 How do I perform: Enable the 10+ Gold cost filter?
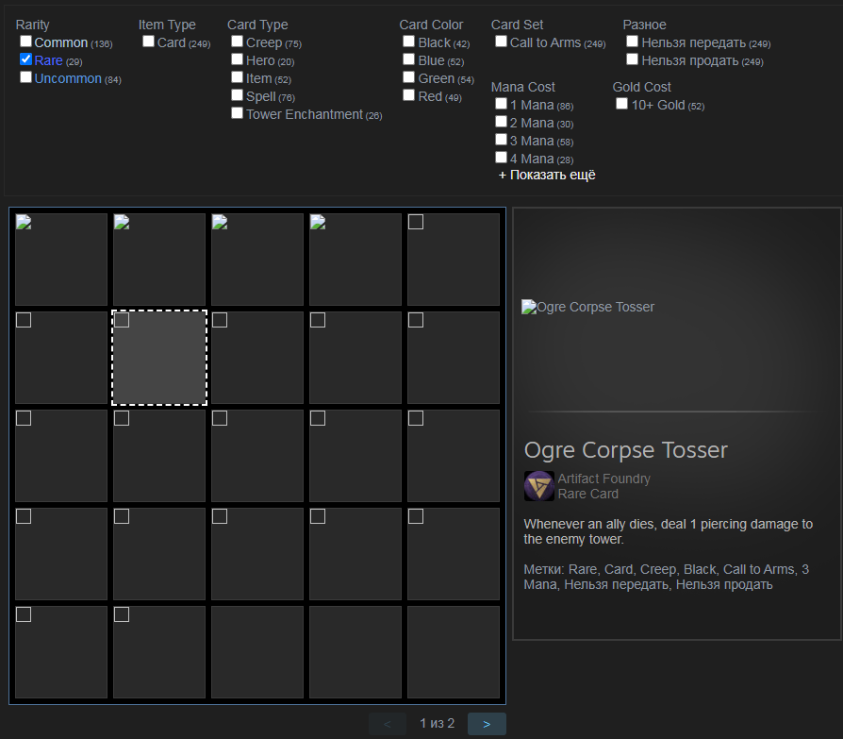coord(622,103)
